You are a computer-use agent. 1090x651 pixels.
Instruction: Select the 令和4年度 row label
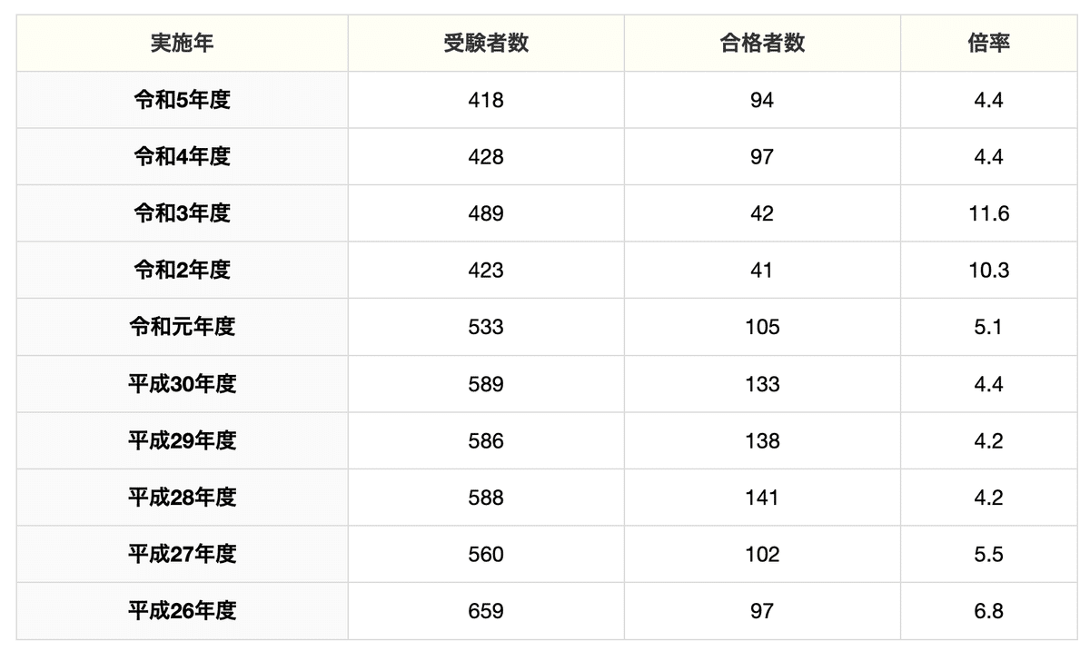click(182, 156)
